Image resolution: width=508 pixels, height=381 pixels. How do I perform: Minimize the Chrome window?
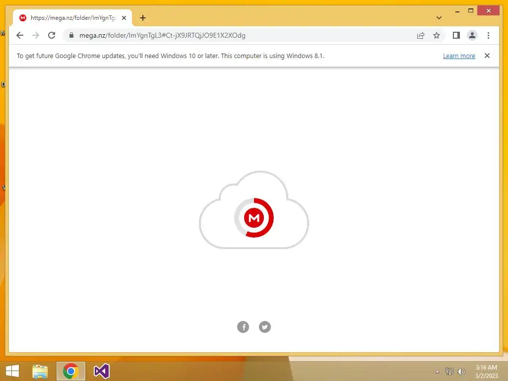(x=457, y=11)
